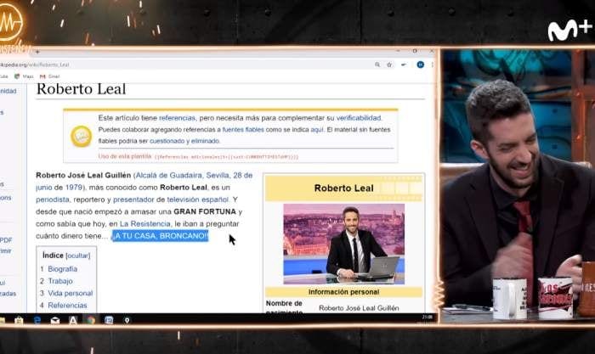
Task: Open the 'La Resistencia' article link
Action: point(145,224)
